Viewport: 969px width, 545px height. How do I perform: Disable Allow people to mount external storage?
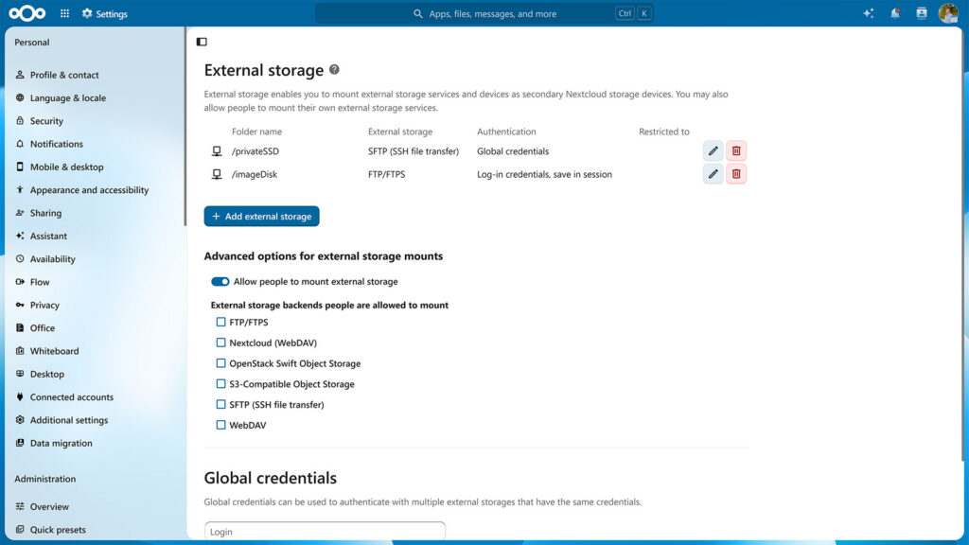pos(220,282)
